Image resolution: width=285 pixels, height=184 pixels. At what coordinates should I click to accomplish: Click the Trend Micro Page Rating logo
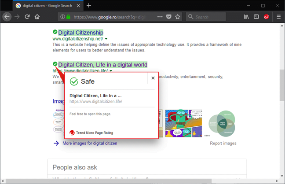[72, 132]
